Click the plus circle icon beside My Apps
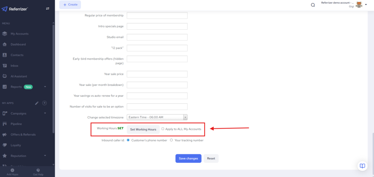The height and width of the screenshot is (177, 374). coord(45,103)
